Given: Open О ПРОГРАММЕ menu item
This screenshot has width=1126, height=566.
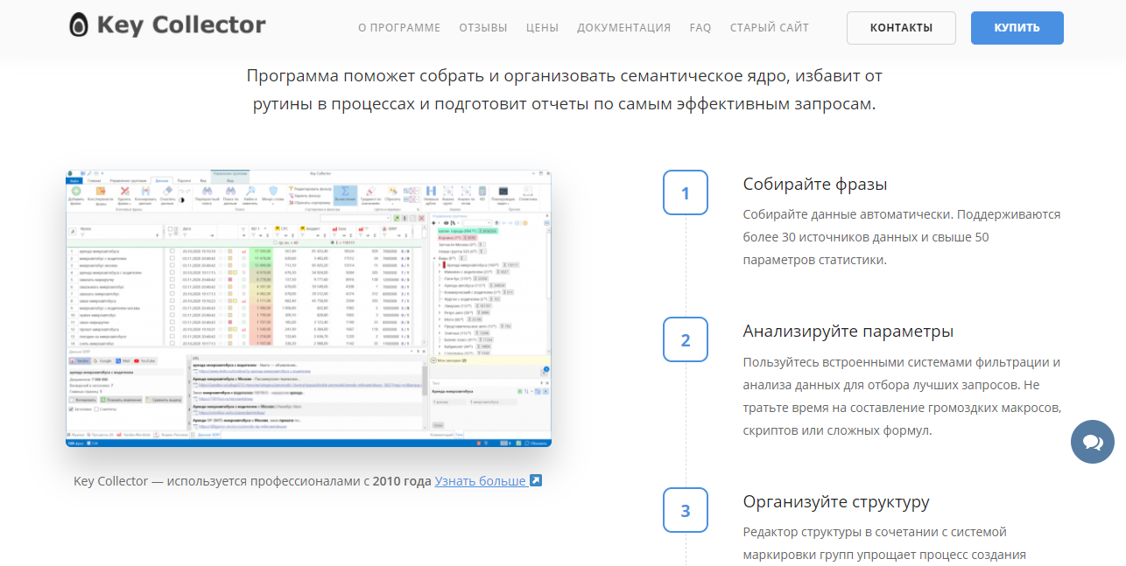Looking at the screenshot, I should 399,27.
